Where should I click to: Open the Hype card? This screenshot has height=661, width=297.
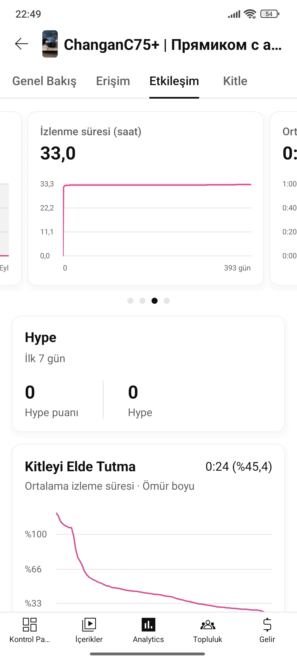click(148, 374)
